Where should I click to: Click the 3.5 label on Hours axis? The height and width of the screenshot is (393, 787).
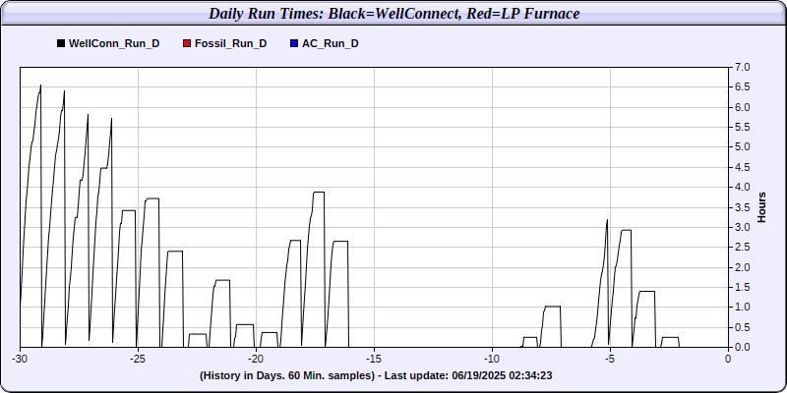(742, 207)
